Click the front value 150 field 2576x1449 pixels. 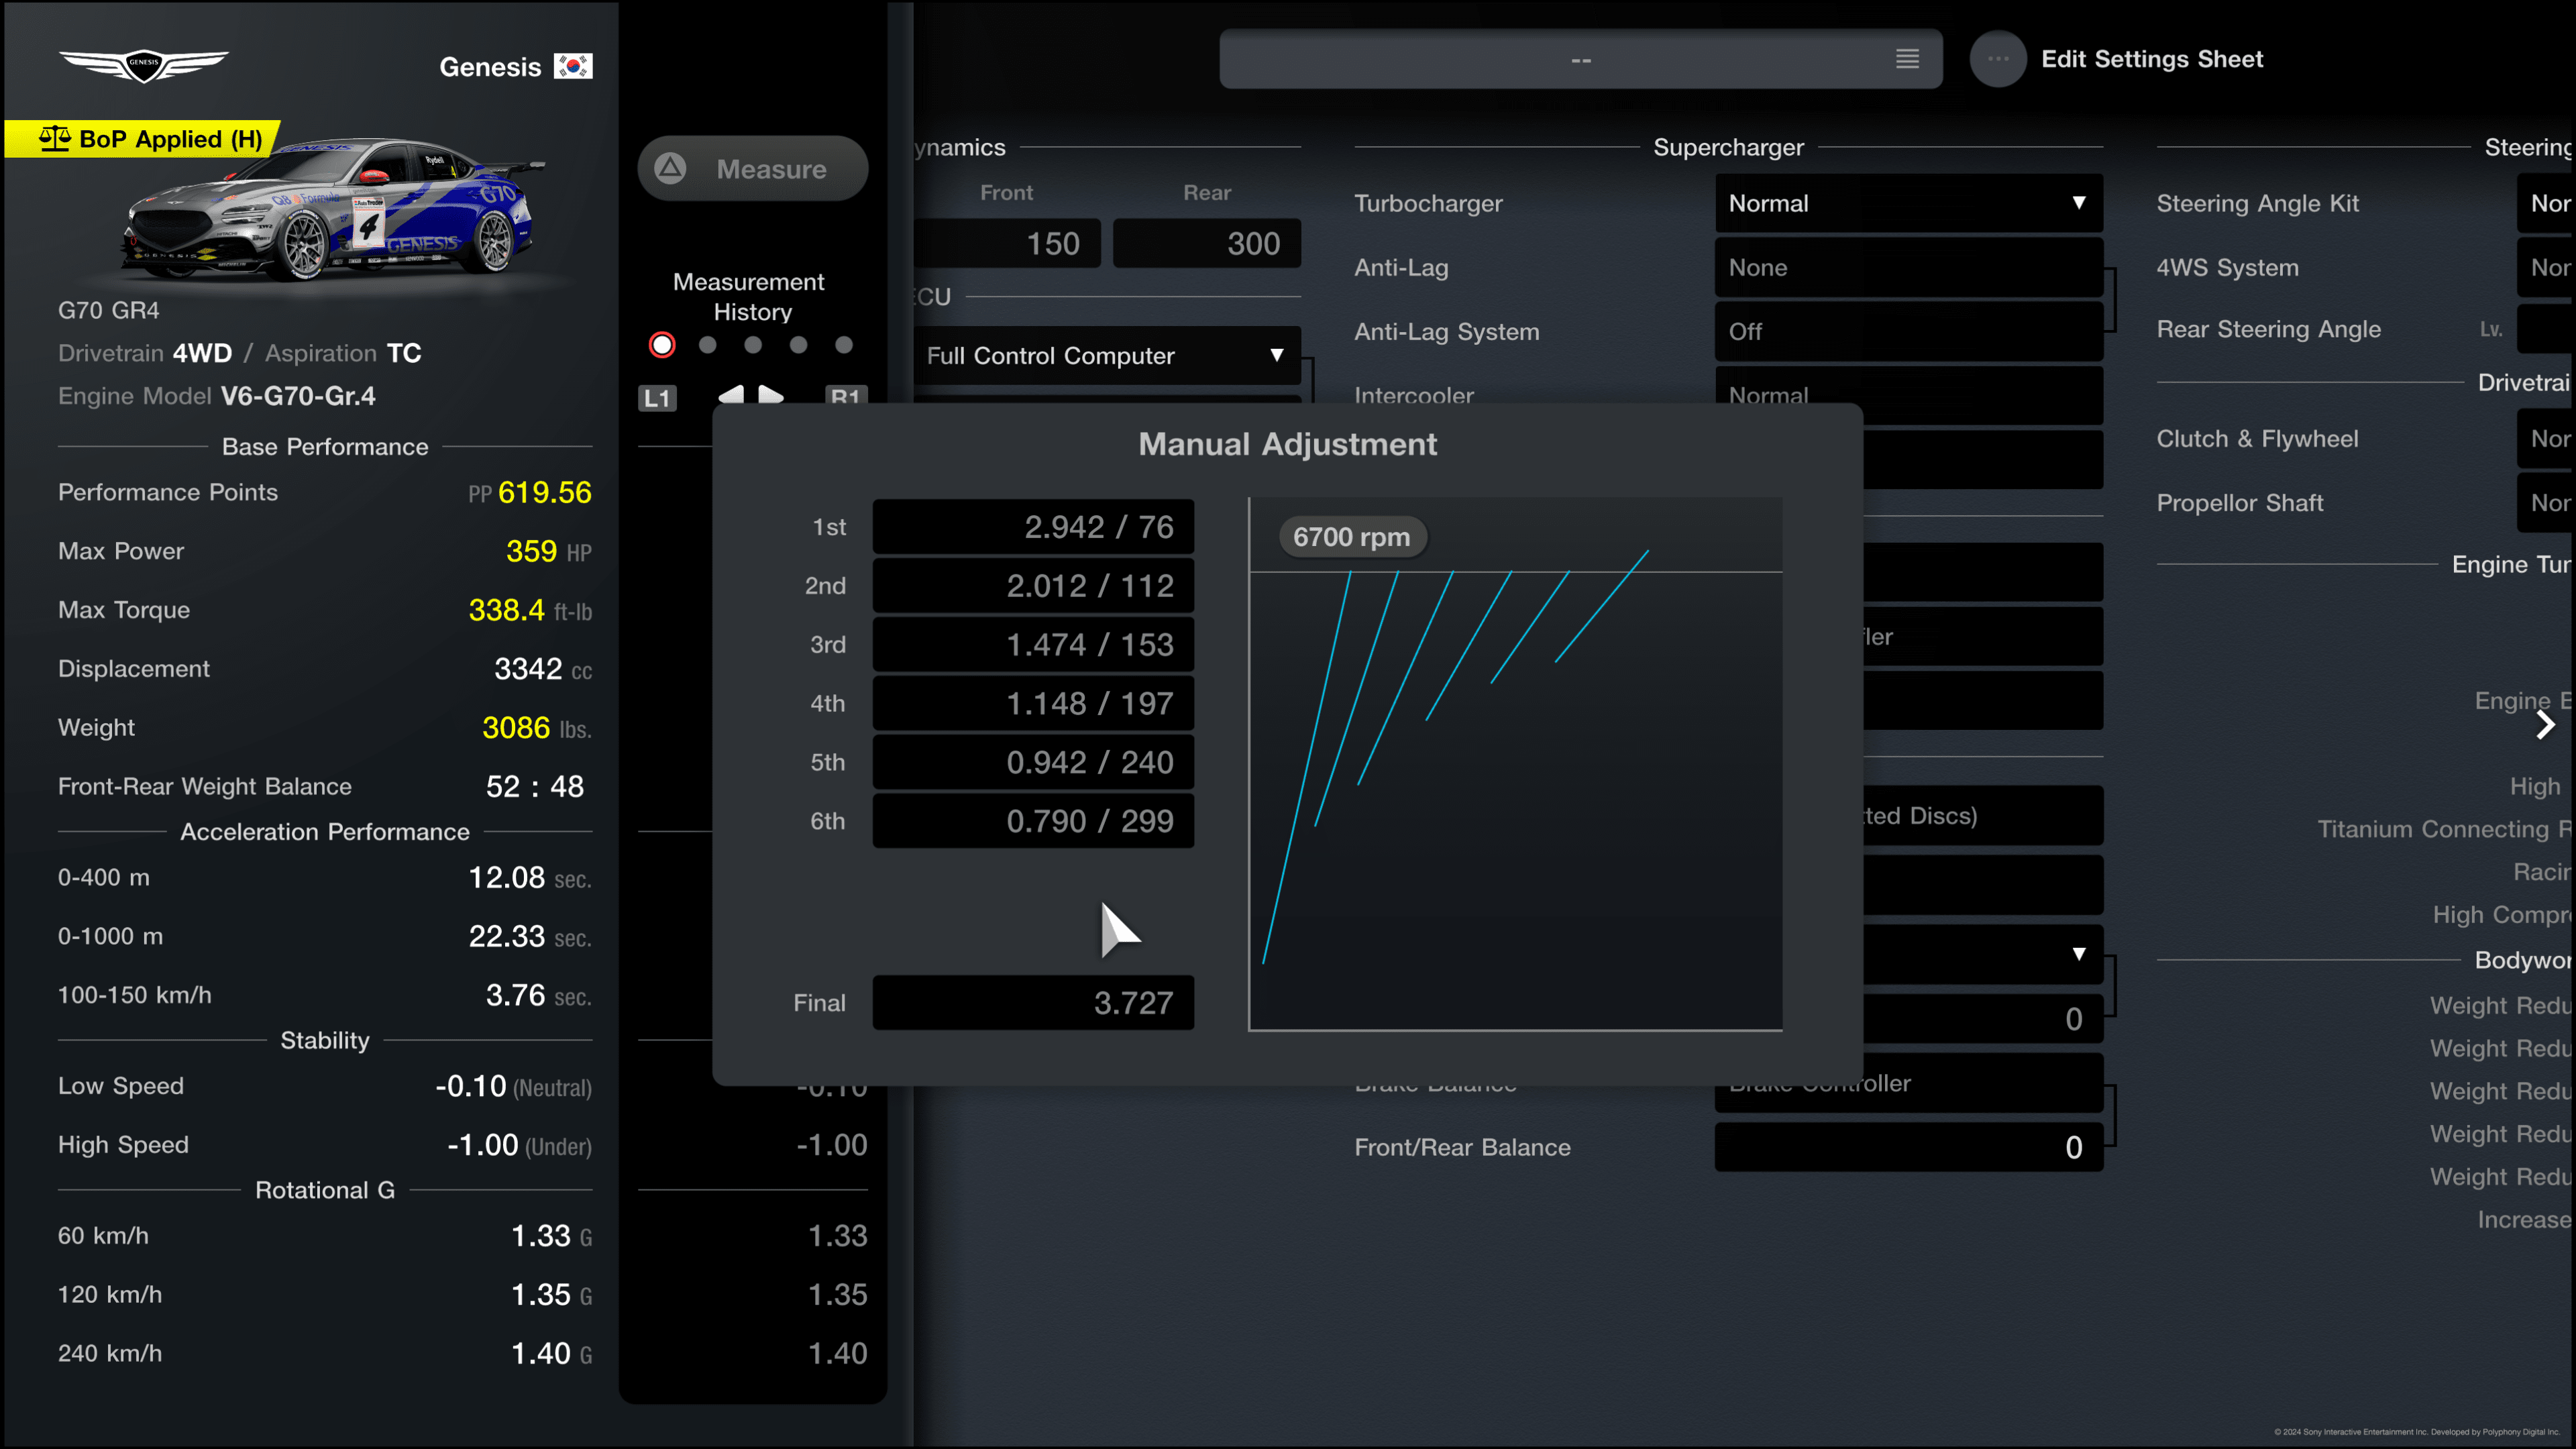pos(1006,243)
